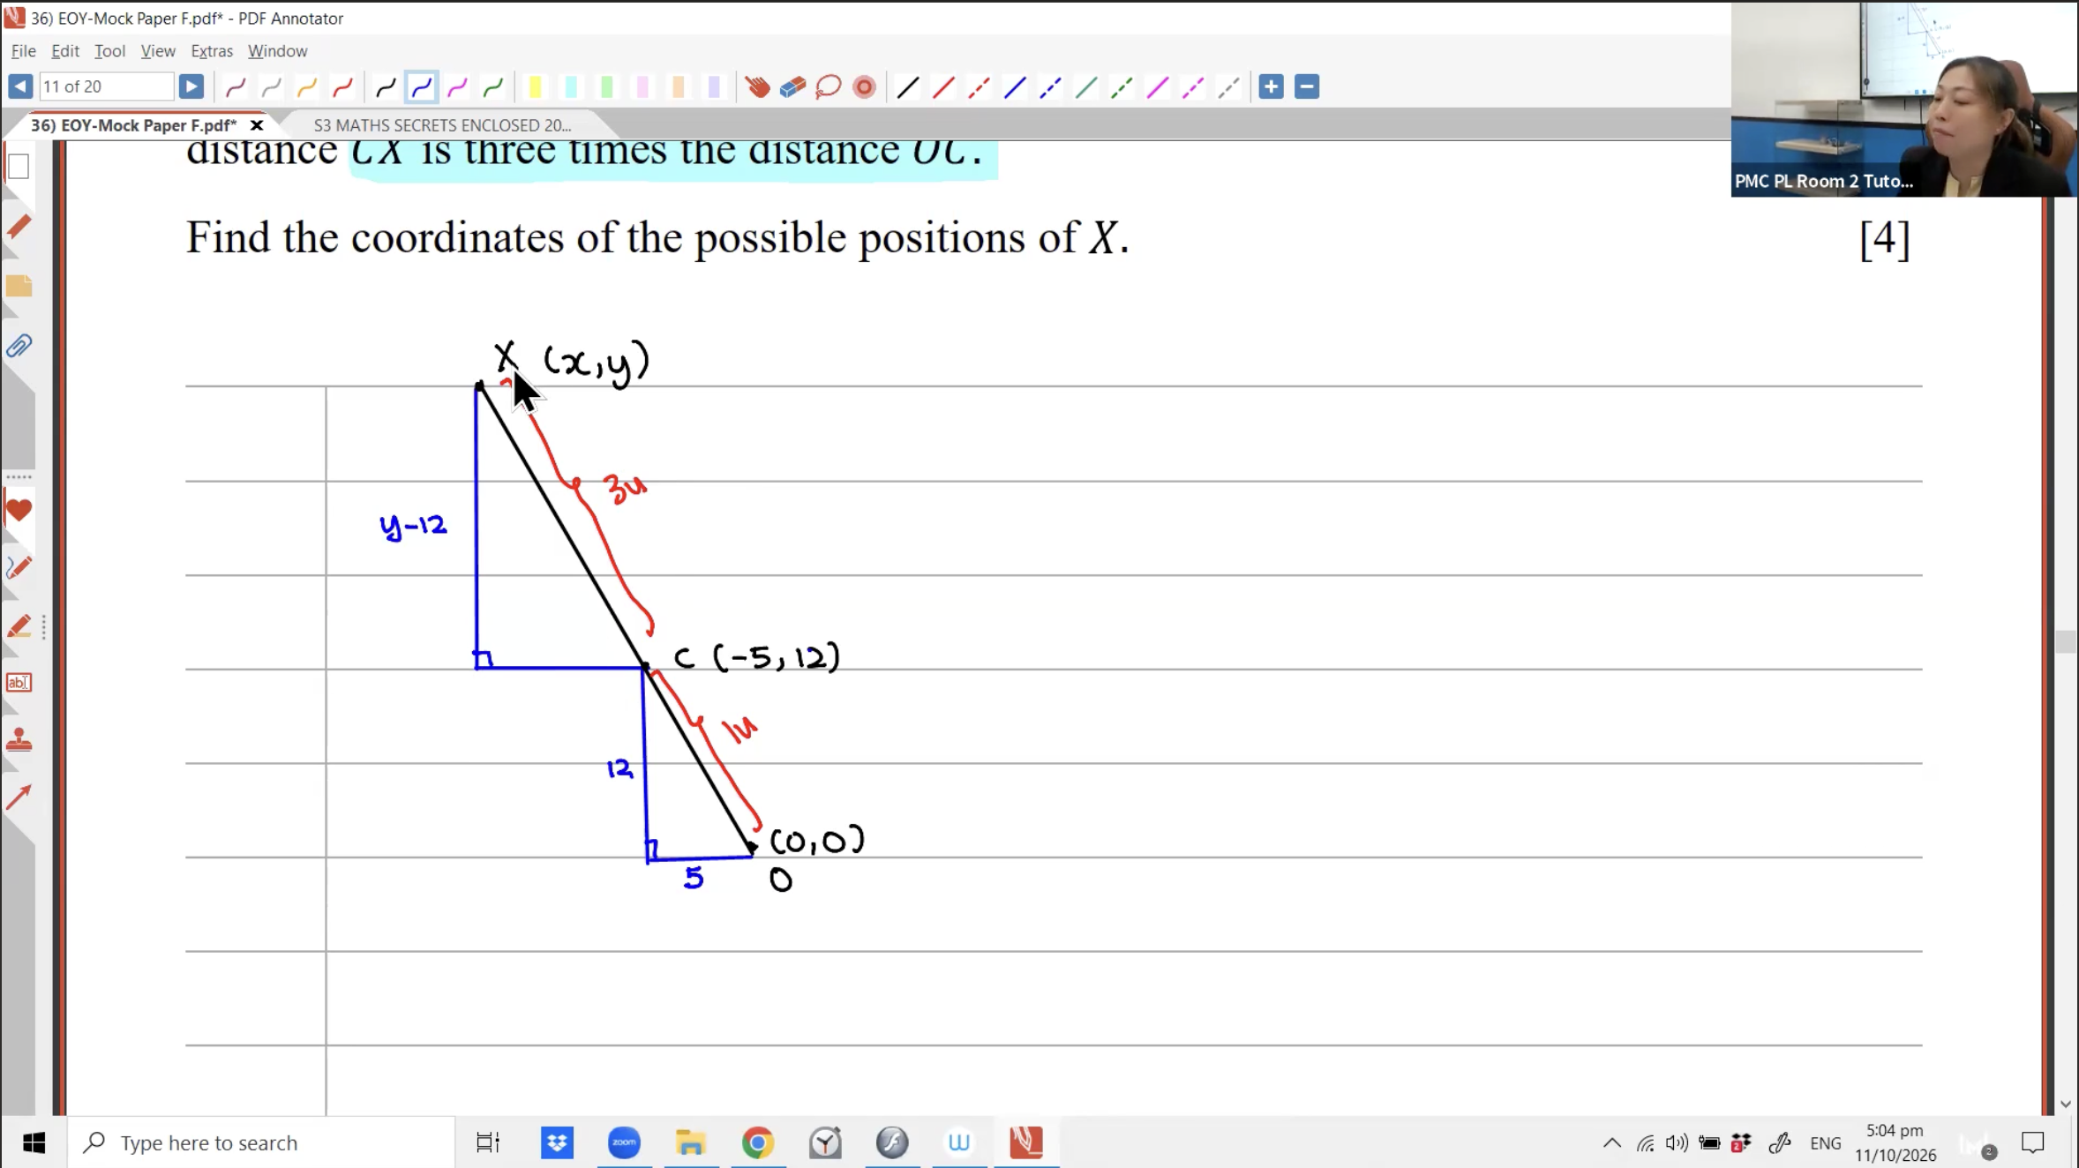Edit the page number field '11 of 20'
Viewport: 2079px width, 1168px height.
pos(106,86)
